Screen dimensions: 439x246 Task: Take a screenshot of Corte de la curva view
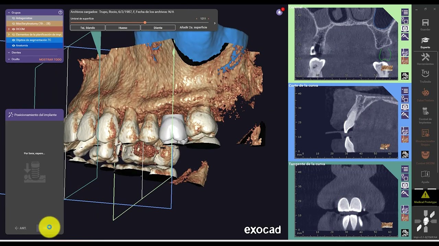[405, 107]
